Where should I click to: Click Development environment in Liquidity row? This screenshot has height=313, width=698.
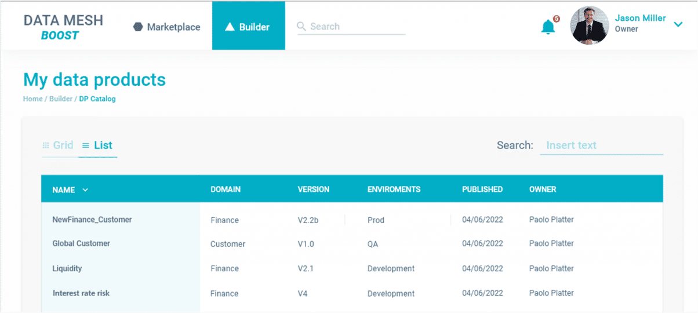pyautogui.click(x=391, y=268)
